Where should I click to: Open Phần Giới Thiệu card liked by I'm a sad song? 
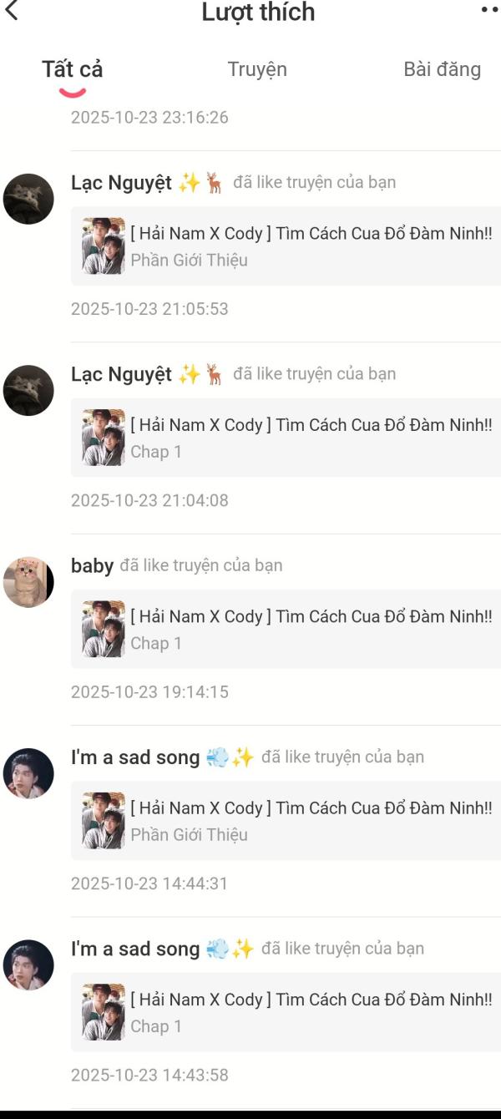tap(286, 821)
